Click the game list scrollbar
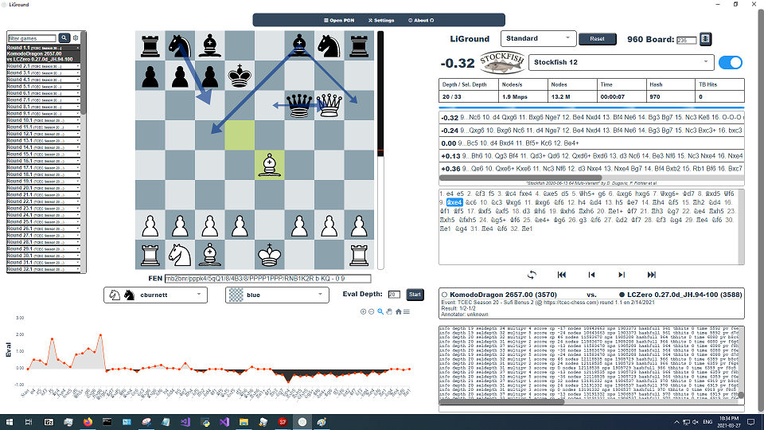The width and height of the screenshot is (764, 430). (x=84, y=73)
